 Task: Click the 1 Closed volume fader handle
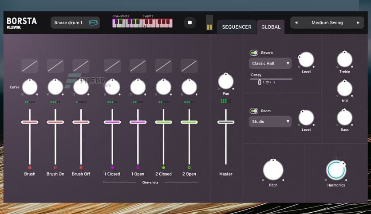112,122
